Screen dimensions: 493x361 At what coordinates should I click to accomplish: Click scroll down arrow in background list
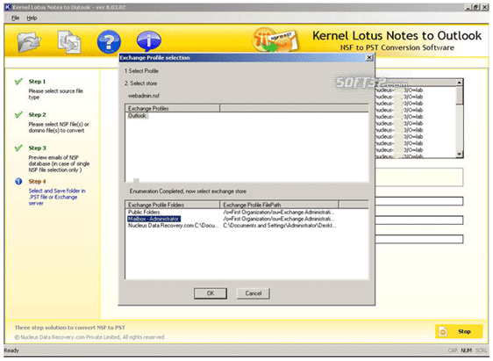(460, 154)
